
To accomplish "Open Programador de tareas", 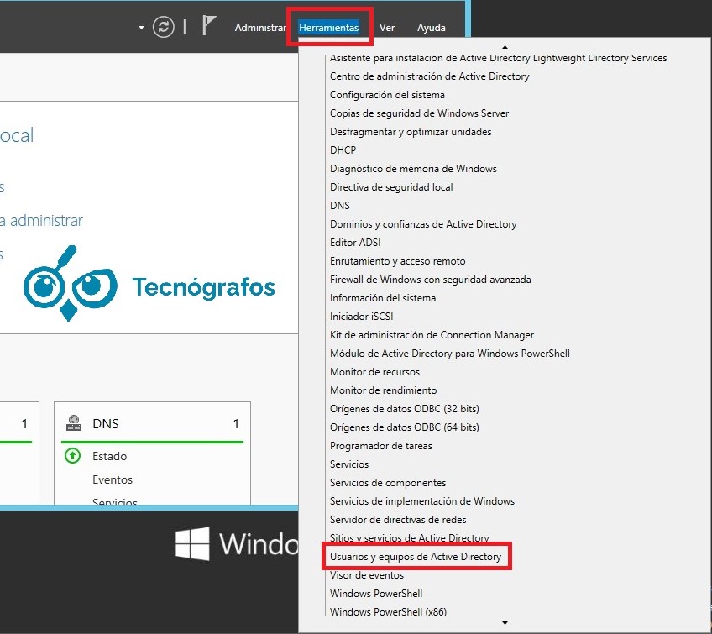I will pyautogui.click(x=381, y=446).
